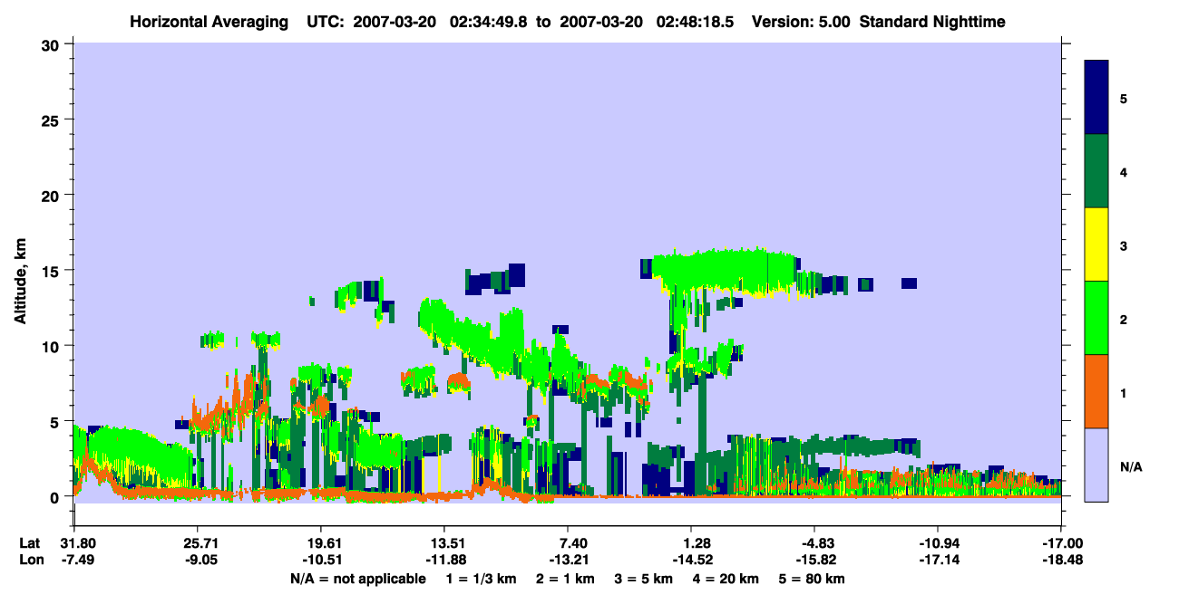
Task: Click the yellow colorbar segment labeled 3
Action: (1096, 244)
